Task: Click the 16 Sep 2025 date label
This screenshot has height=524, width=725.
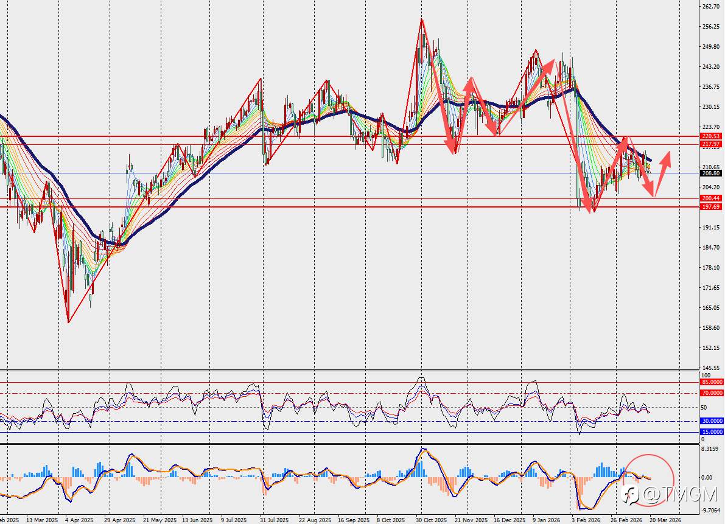Action: (x=354, y=520)
